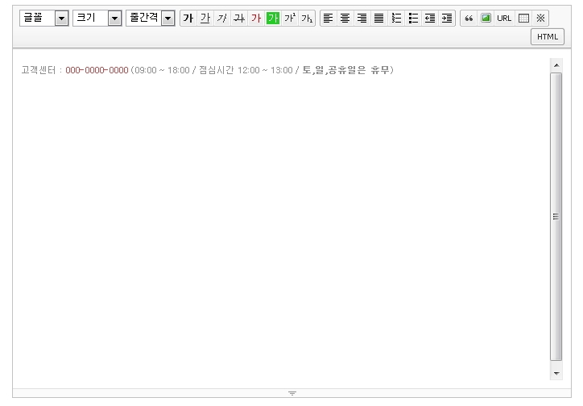Image resolution: width=583 pixels, height=406 pixels.
Task: Insert a blockquote
Action: pos(469,19)
